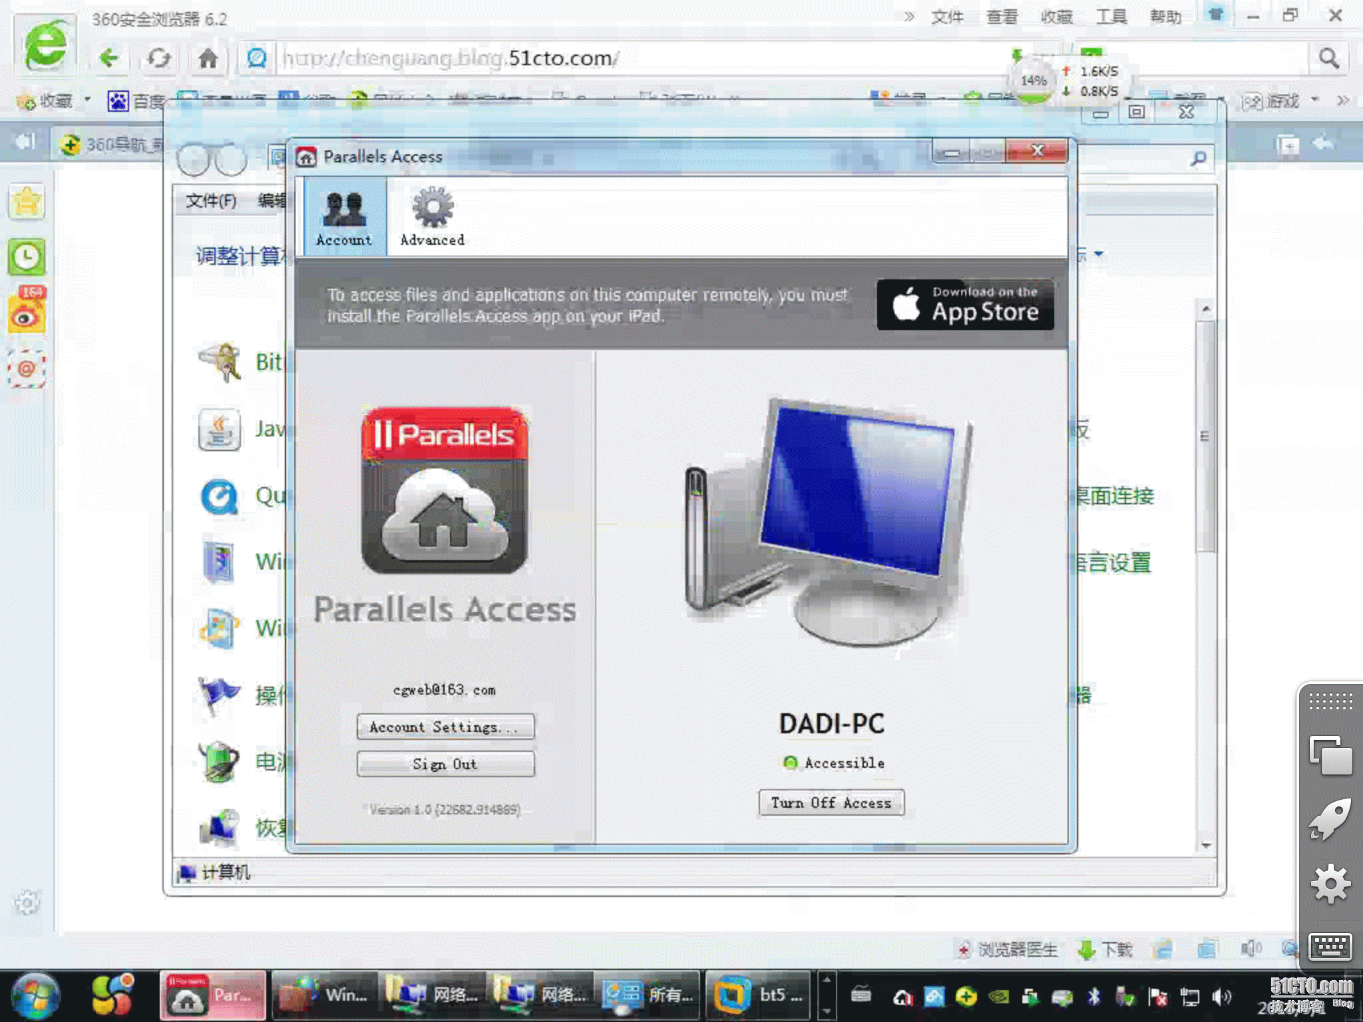Expand the 游戏 dropdown arrow
The height and width of the screenshot is (1022, 1363).
(1315, 100)
